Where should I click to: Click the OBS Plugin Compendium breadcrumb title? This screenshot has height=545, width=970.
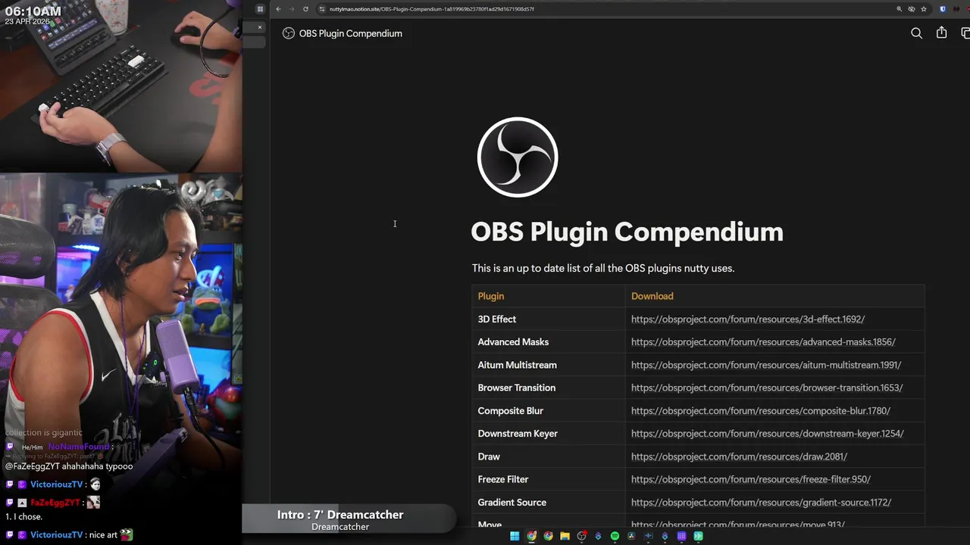click(350, 33)
